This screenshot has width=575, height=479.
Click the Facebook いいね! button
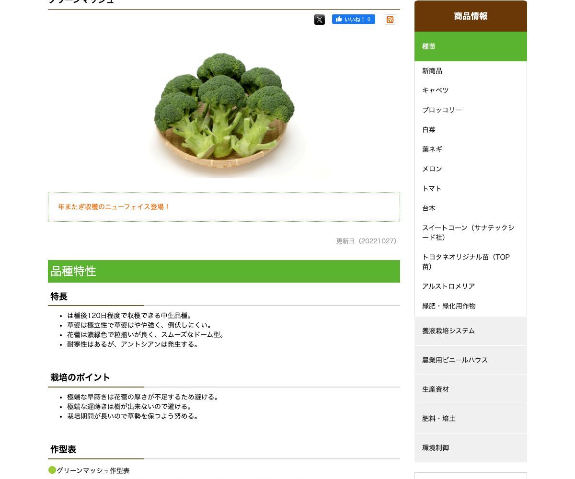[354, 19]
